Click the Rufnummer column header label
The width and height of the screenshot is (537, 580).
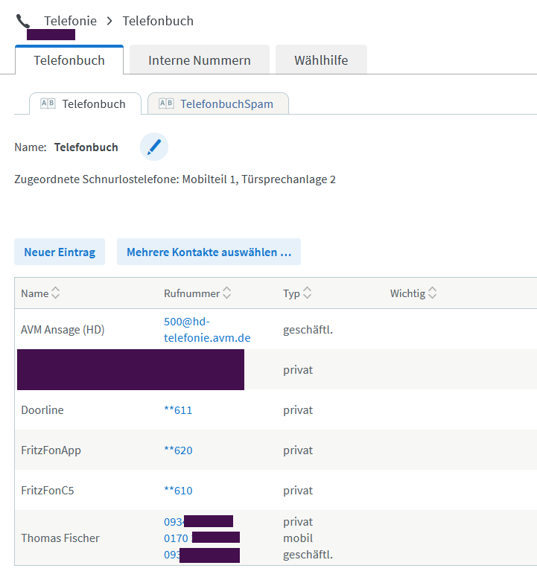pyautogui.click(x=191, y=293)
